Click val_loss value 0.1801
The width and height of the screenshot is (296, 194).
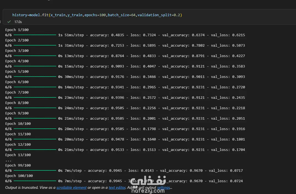(238, 139)
